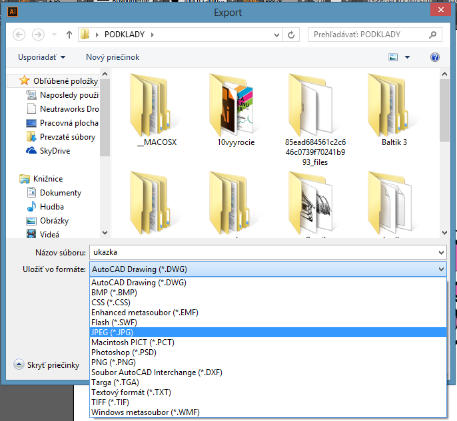Select SkyDrive in the navigation pane
457x421 pixels.
tap(55, 151)
